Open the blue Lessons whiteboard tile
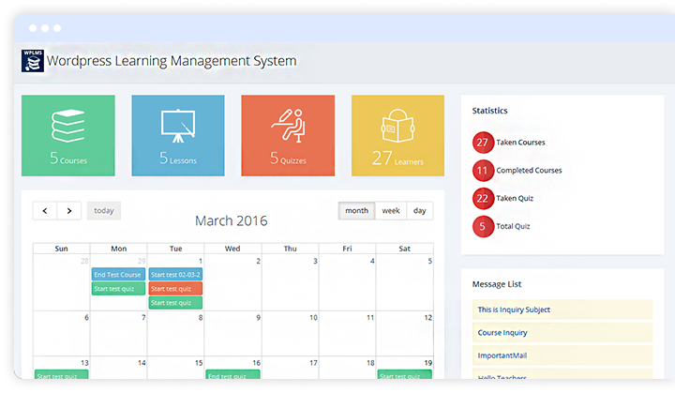Image resolution: width=675 pixels, height=393 pixels. (178, 135)
